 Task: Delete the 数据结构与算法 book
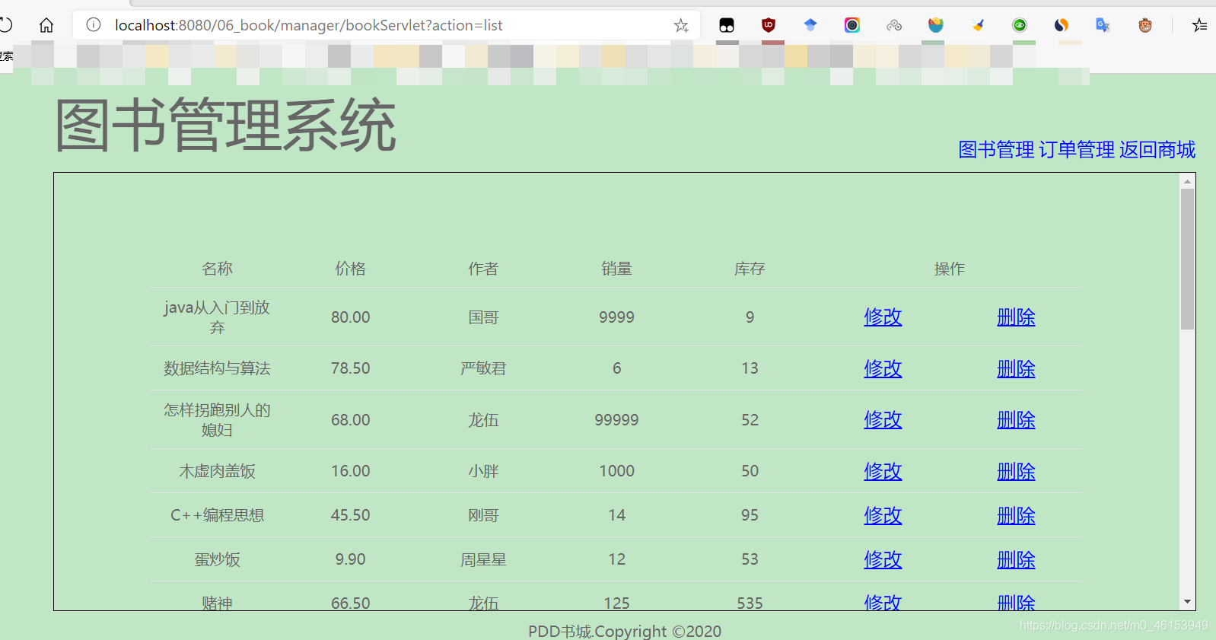click(1017, 369)
